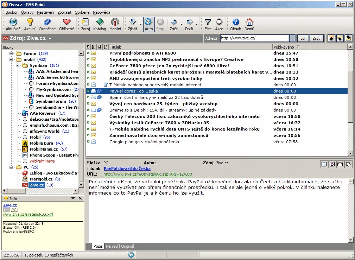The image size is (355, 260).
Task: Go forward with the Další arrow
Action: point(189,24)
